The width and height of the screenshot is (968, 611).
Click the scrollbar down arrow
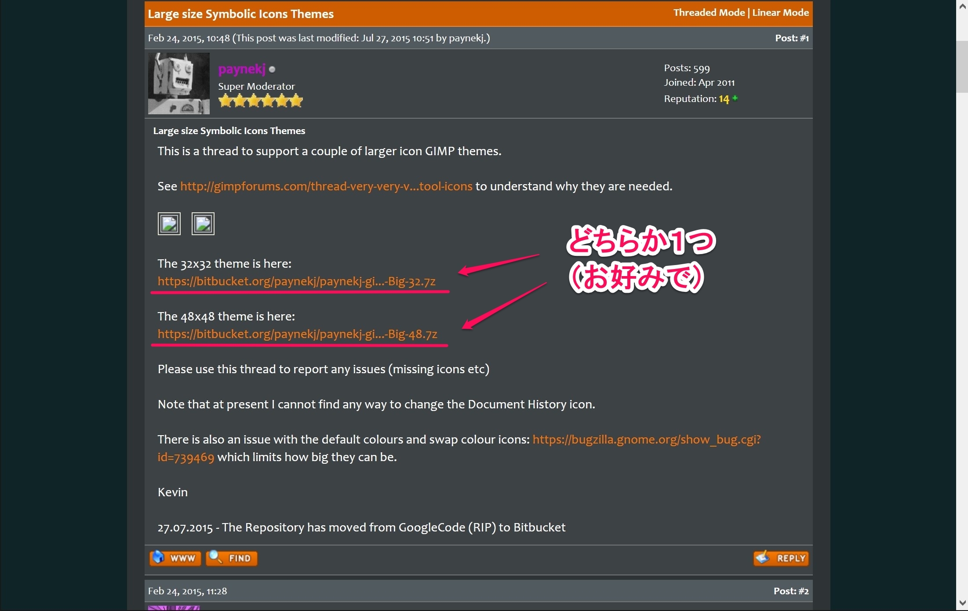(x=962, y=603)
